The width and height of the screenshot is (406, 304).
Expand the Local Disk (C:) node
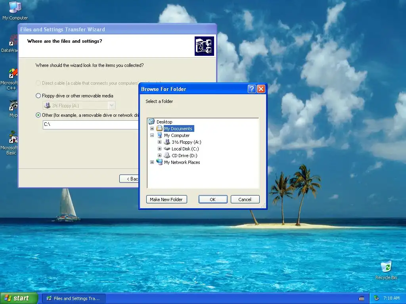pos(159,149)
